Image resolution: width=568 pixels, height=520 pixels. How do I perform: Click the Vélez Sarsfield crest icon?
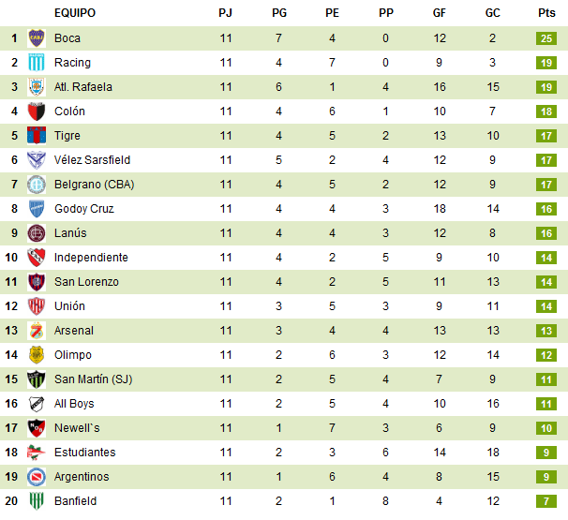pyautogui.click(x=37, y=160)
